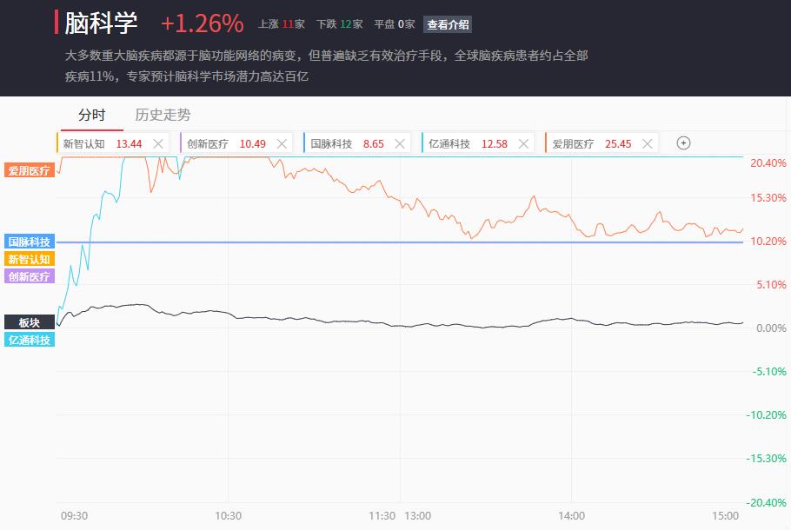Click the 14:00 time axis marker
791x530 pixels.
pos(572,516)
